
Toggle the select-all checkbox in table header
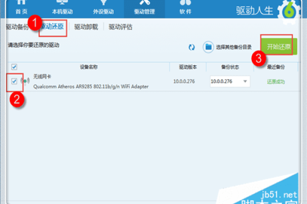tap(14, 67)
